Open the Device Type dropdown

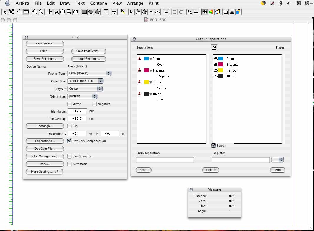coord(89,73)
